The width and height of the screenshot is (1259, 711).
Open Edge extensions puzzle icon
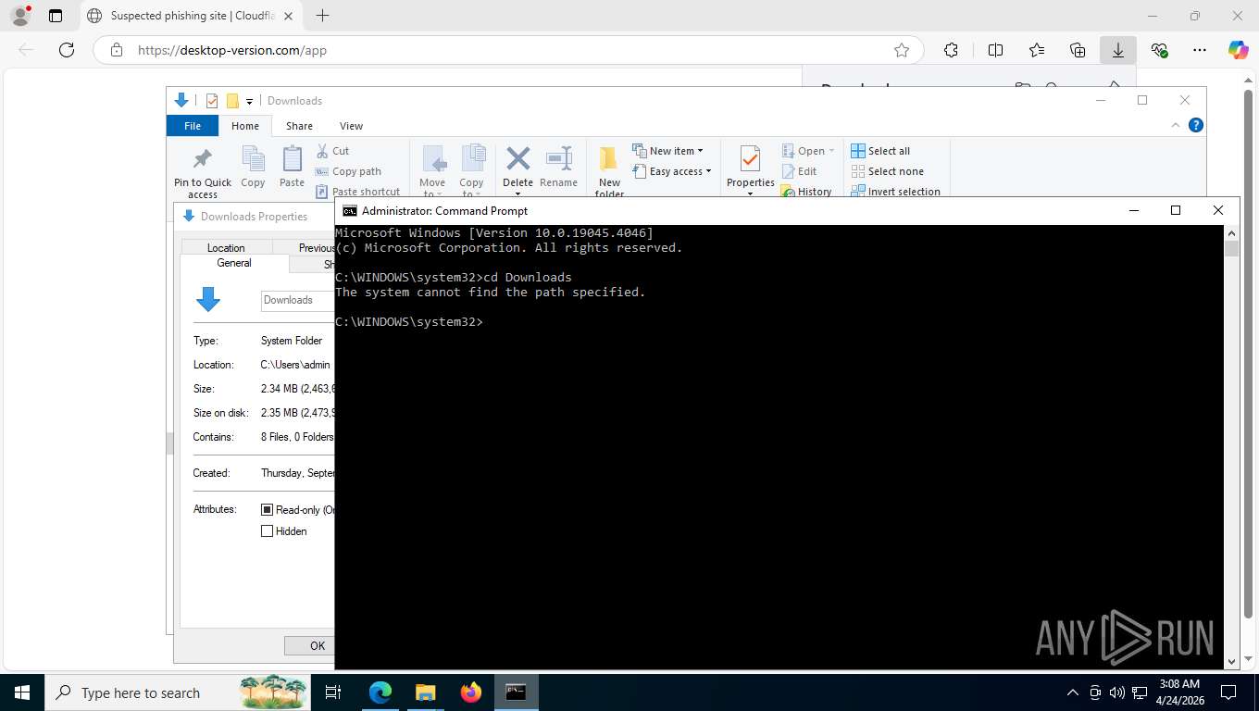(x=951, y=50)
